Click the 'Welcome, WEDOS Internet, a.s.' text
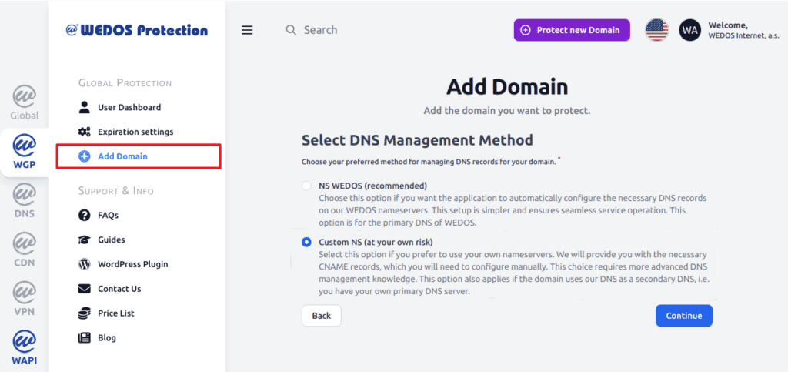 (743, 30)
